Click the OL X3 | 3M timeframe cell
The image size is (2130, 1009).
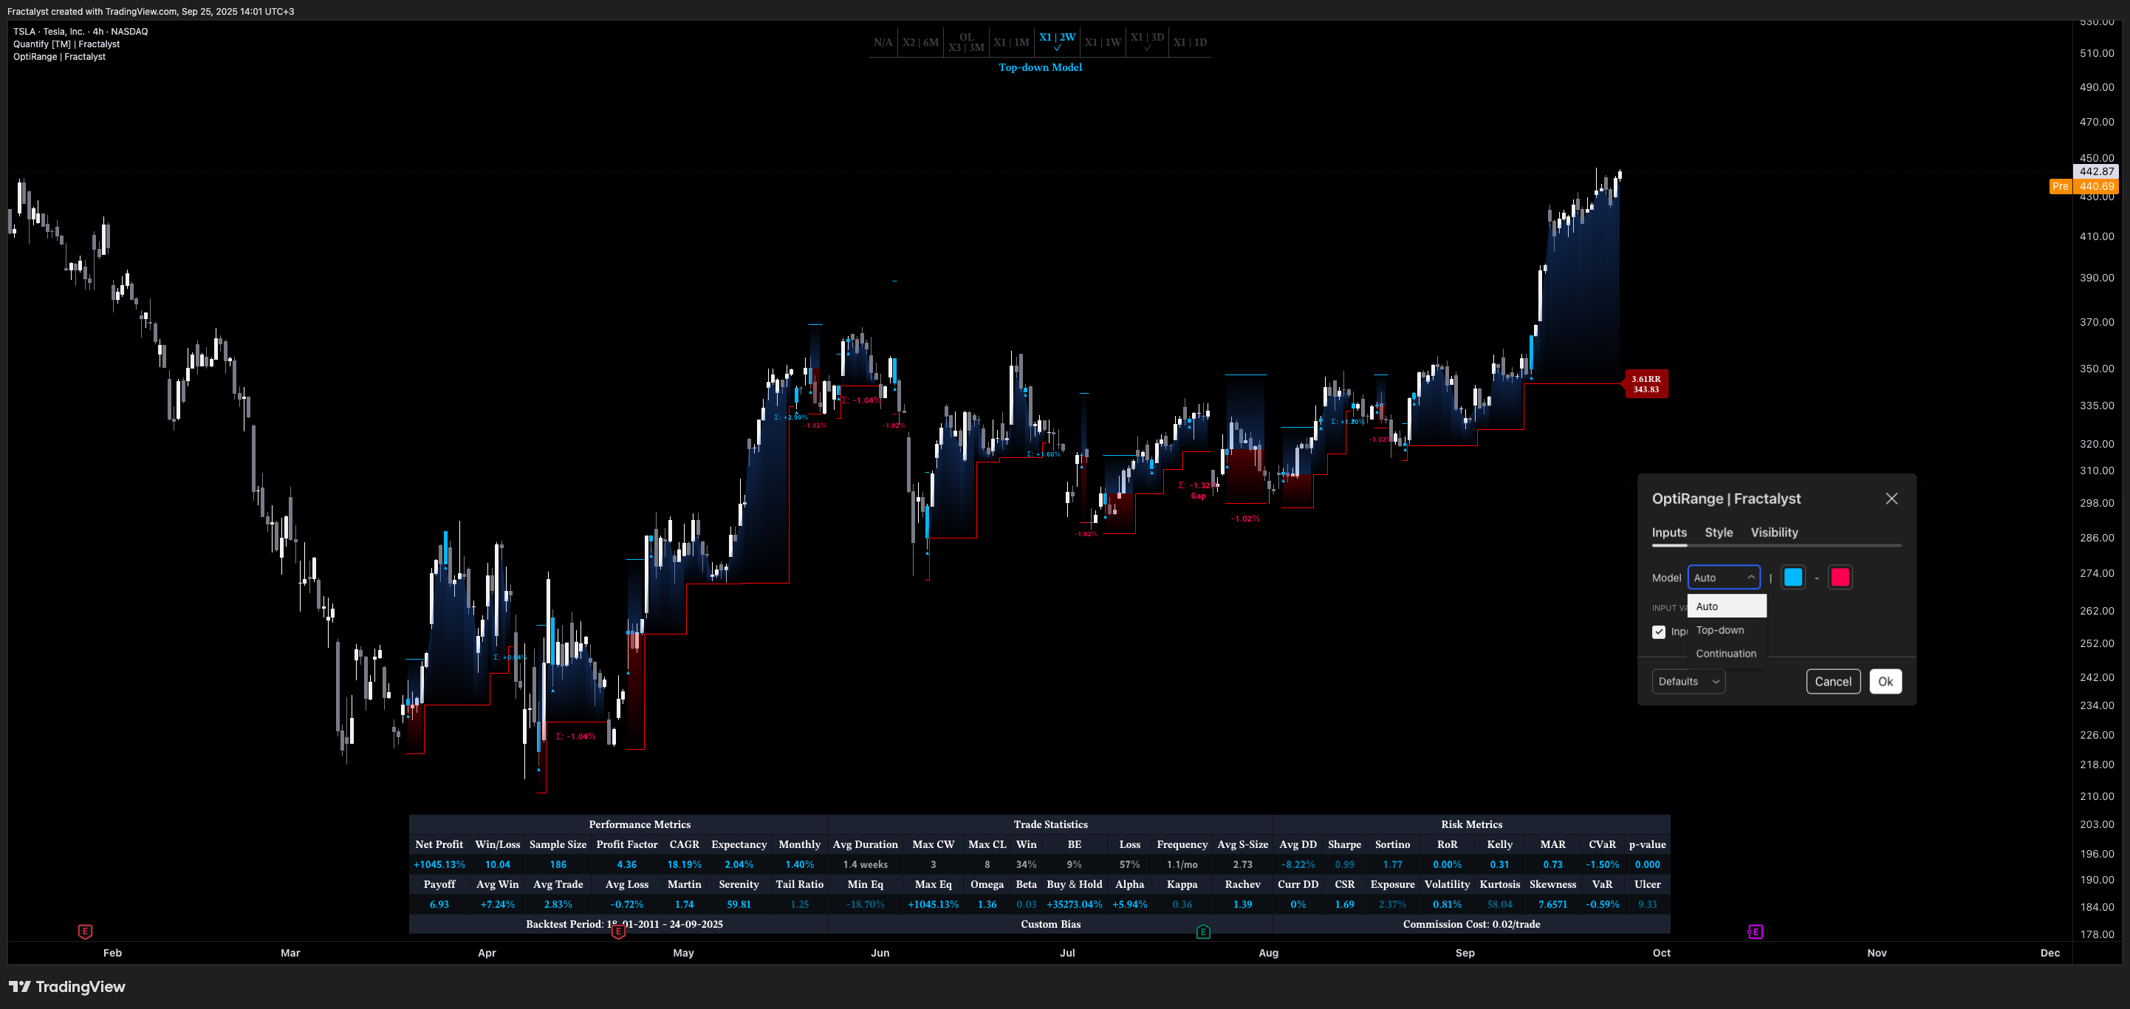click(x=966, y=42)
